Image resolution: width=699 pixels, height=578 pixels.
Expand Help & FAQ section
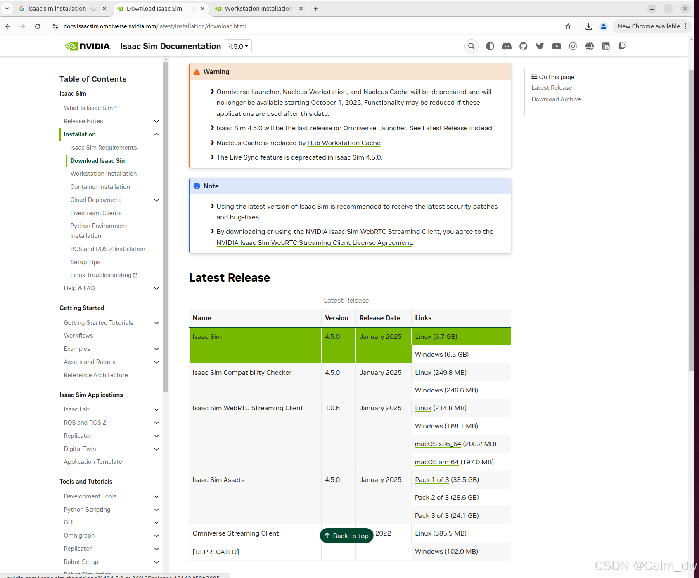pyautogui.click(x=156, y=288)
